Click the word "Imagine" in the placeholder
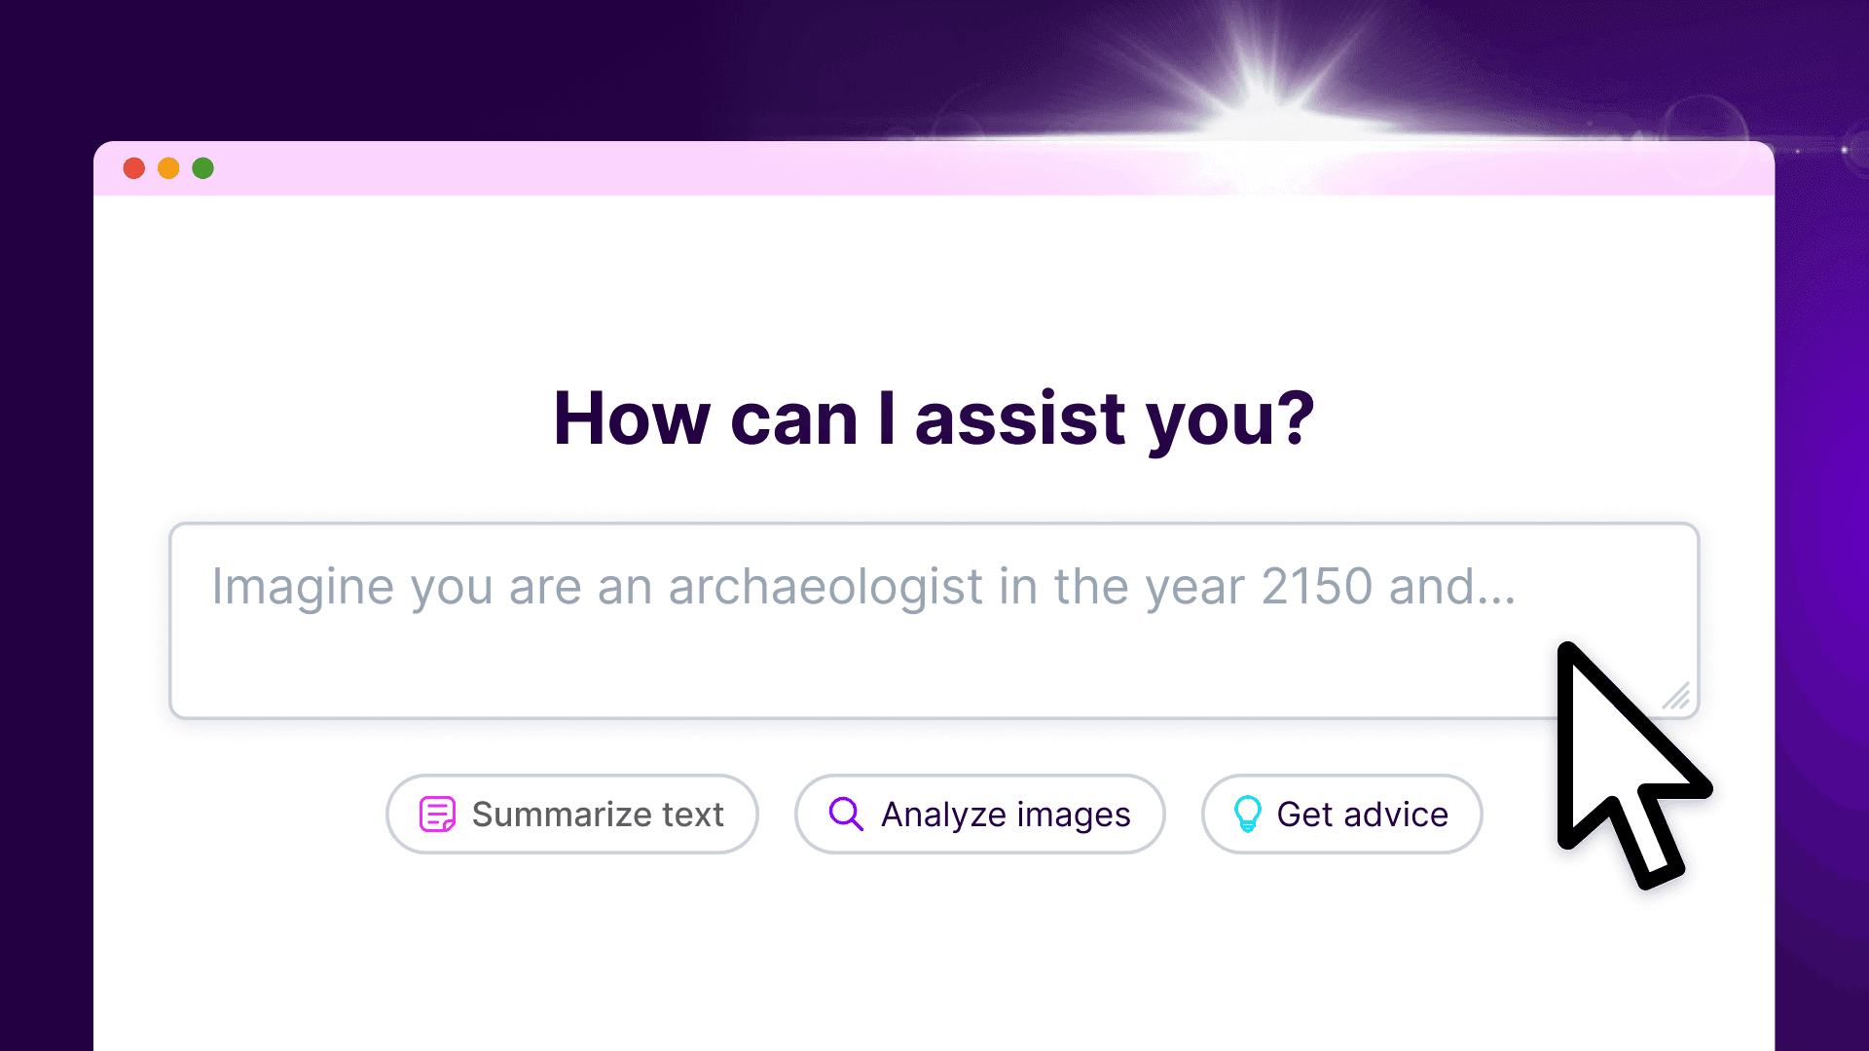1869x1051 pixels. click(x=303, y=587)
